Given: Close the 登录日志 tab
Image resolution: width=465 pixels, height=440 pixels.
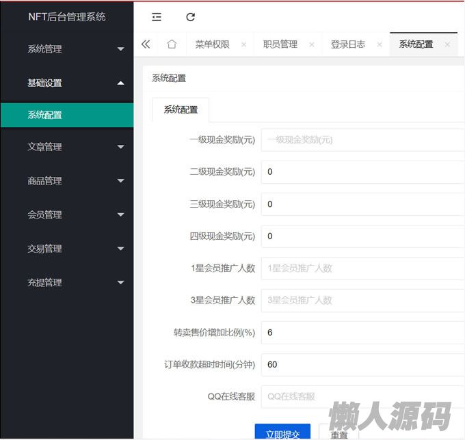Looking at the screenshot, I should pos(380,44).
